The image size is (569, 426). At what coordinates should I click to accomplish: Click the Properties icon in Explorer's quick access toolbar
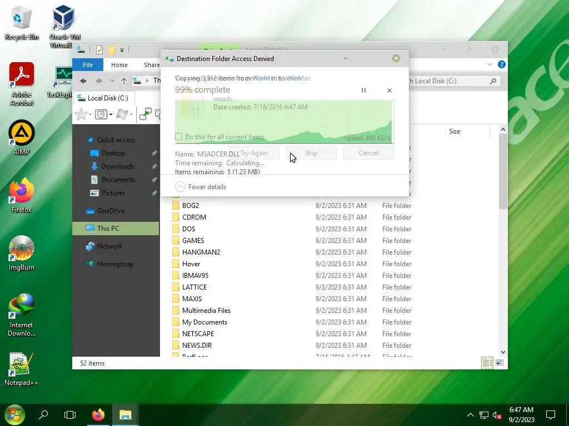pyautogui.click(x=99, y=50)
